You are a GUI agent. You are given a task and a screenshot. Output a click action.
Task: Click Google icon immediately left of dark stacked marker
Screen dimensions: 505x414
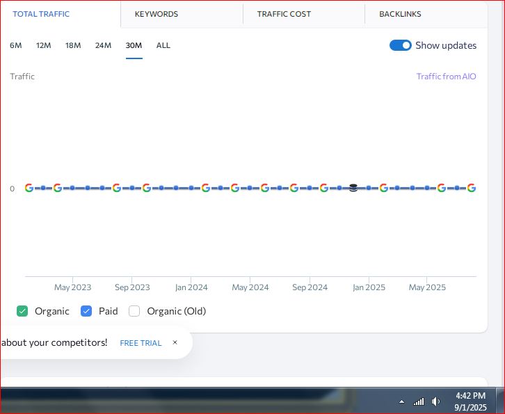click(x=323, y=188)
